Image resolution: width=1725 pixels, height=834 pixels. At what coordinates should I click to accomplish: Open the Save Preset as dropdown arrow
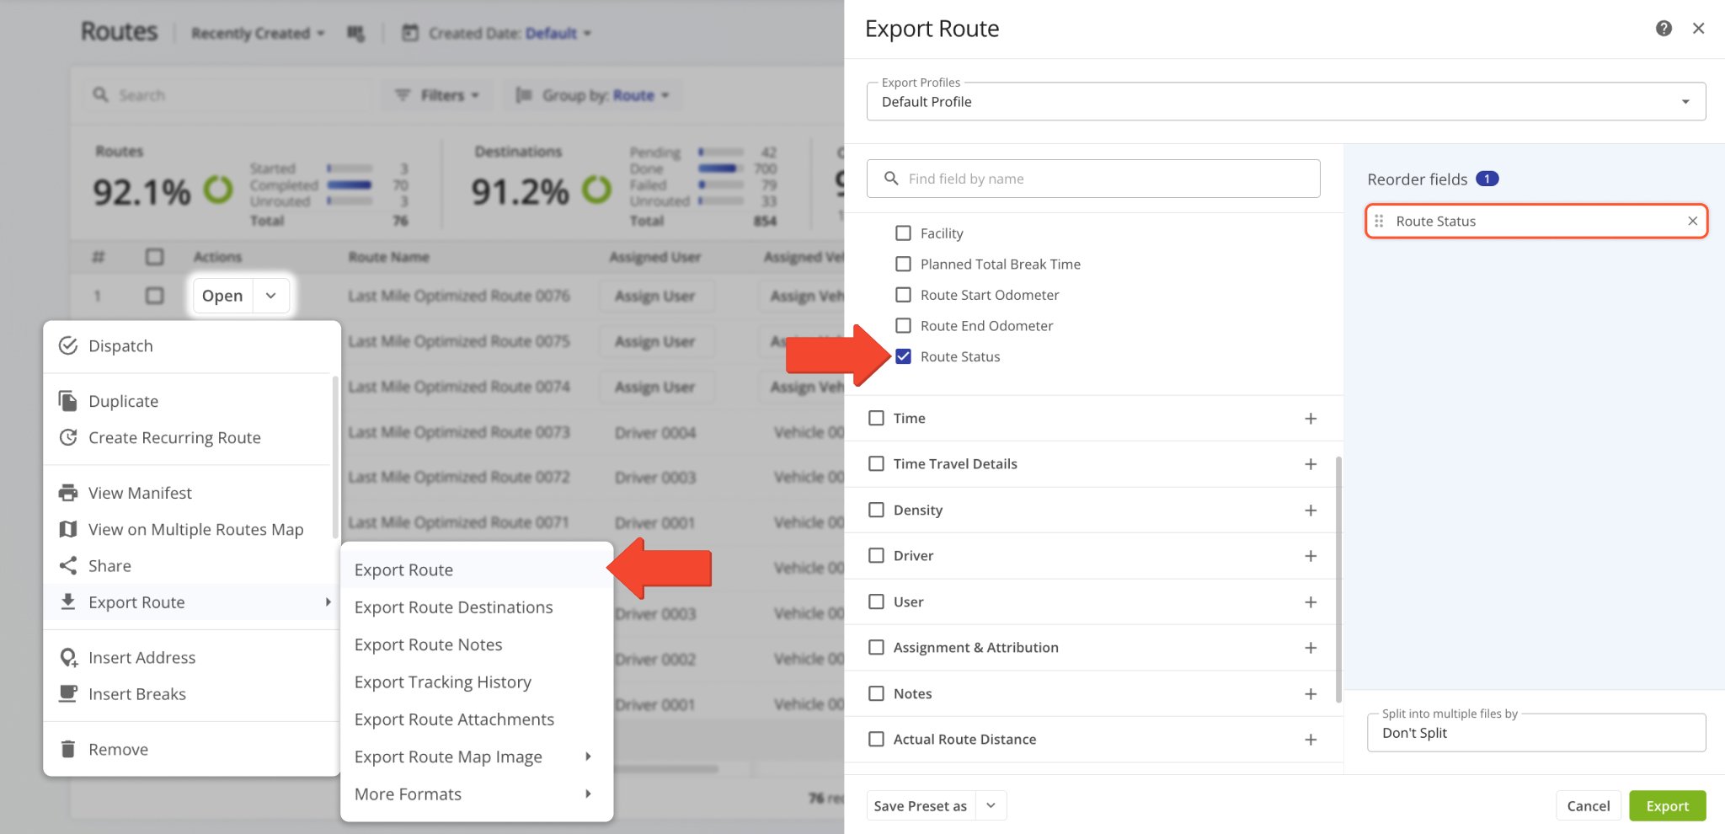coord(991,806)
